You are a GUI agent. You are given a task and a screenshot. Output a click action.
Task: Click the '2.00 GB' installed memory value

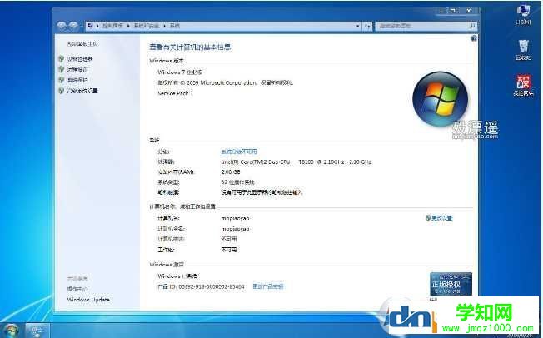(x=231, y=172)
